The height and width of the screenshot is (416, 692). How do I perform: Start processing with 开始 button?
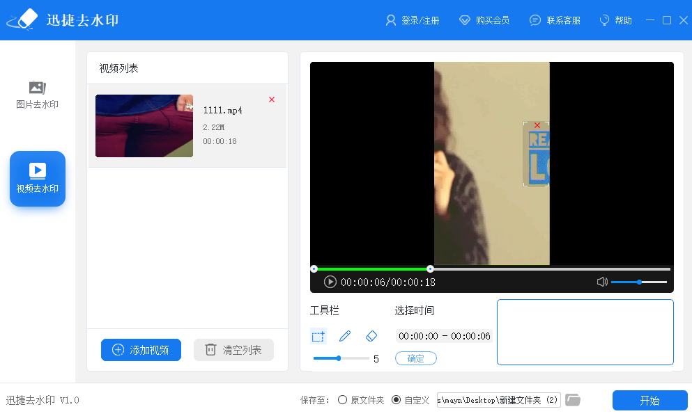point(649,401)
